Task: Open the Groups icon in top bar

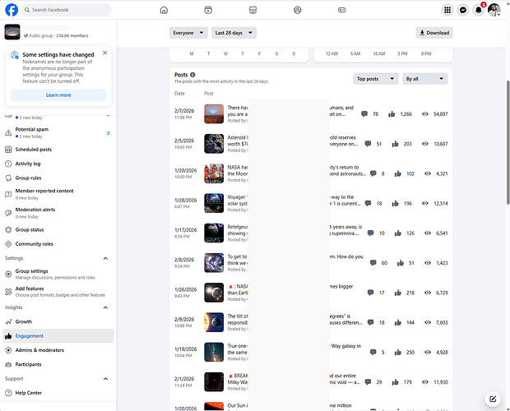Action: 297,10
